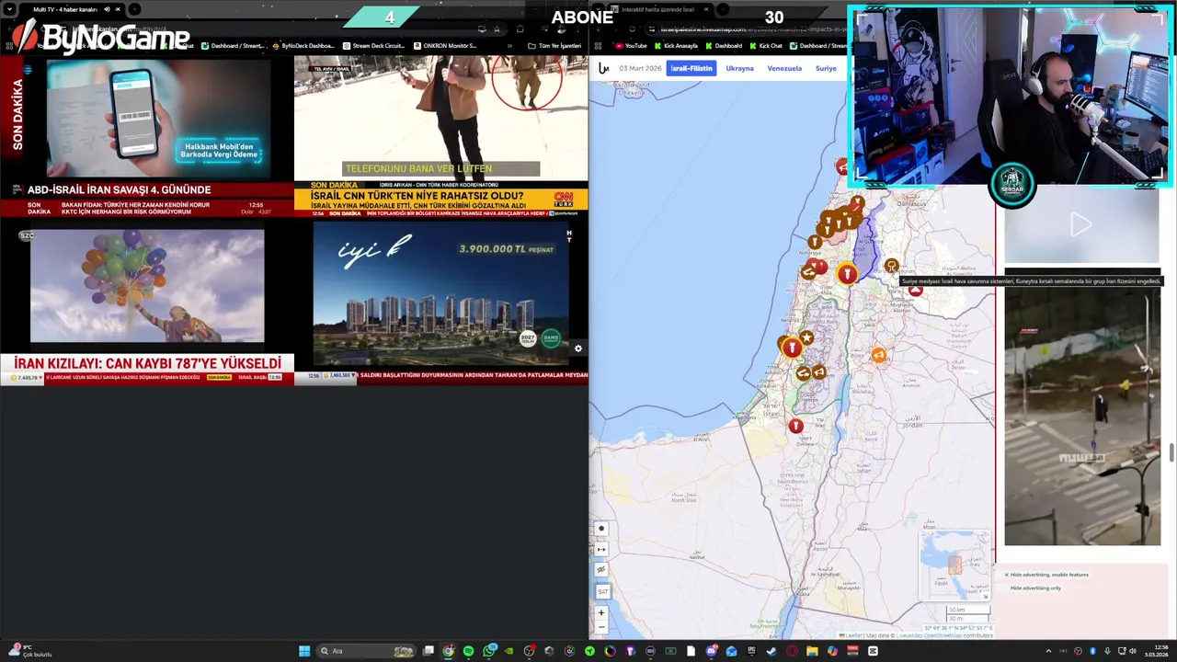Open the 03 Mart 2026 date picker

(x=640, y=68)
